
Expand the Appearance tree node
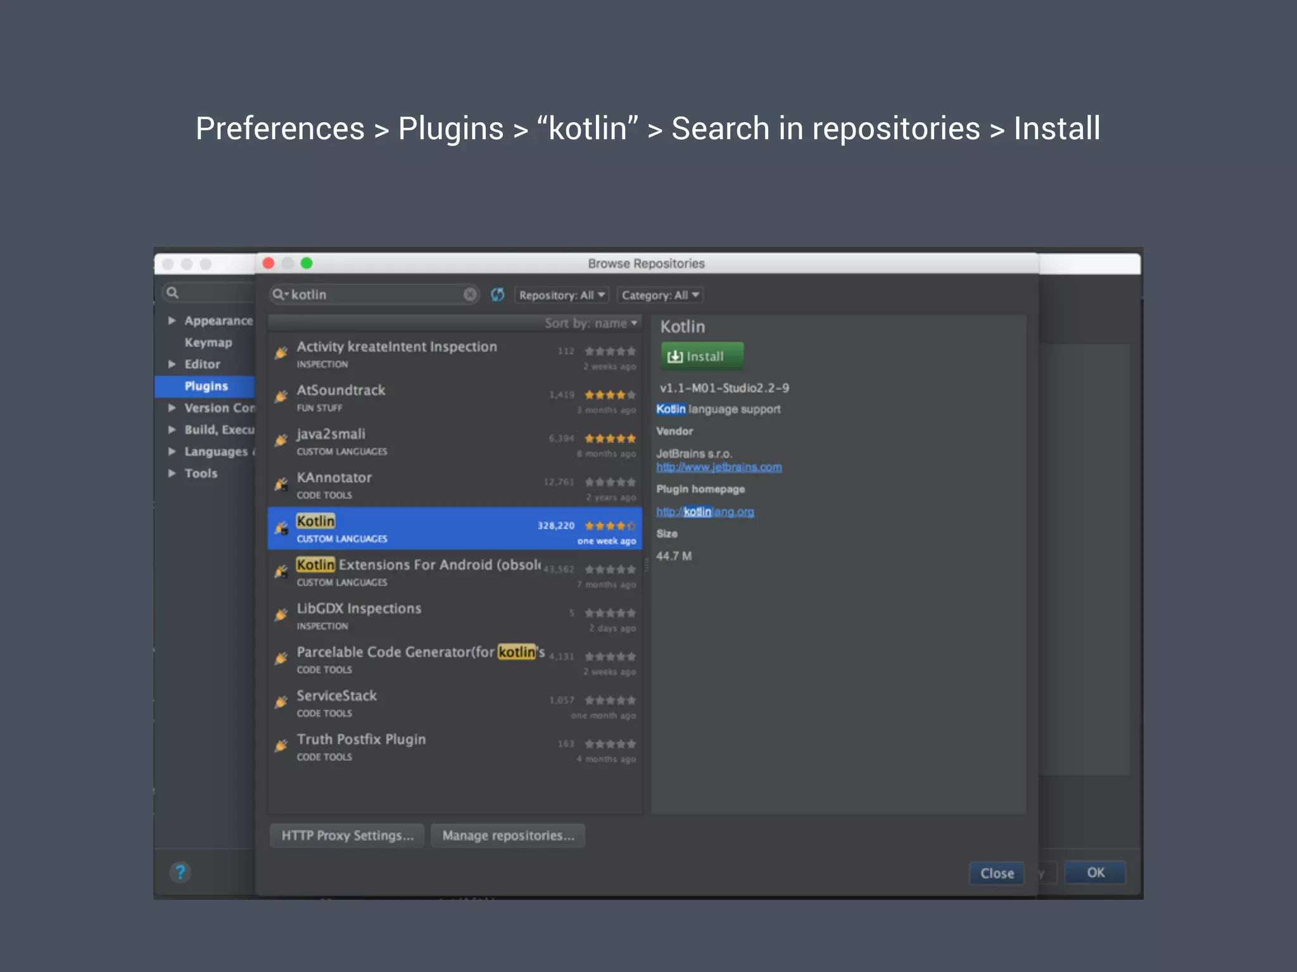click(x=172, y=321)
